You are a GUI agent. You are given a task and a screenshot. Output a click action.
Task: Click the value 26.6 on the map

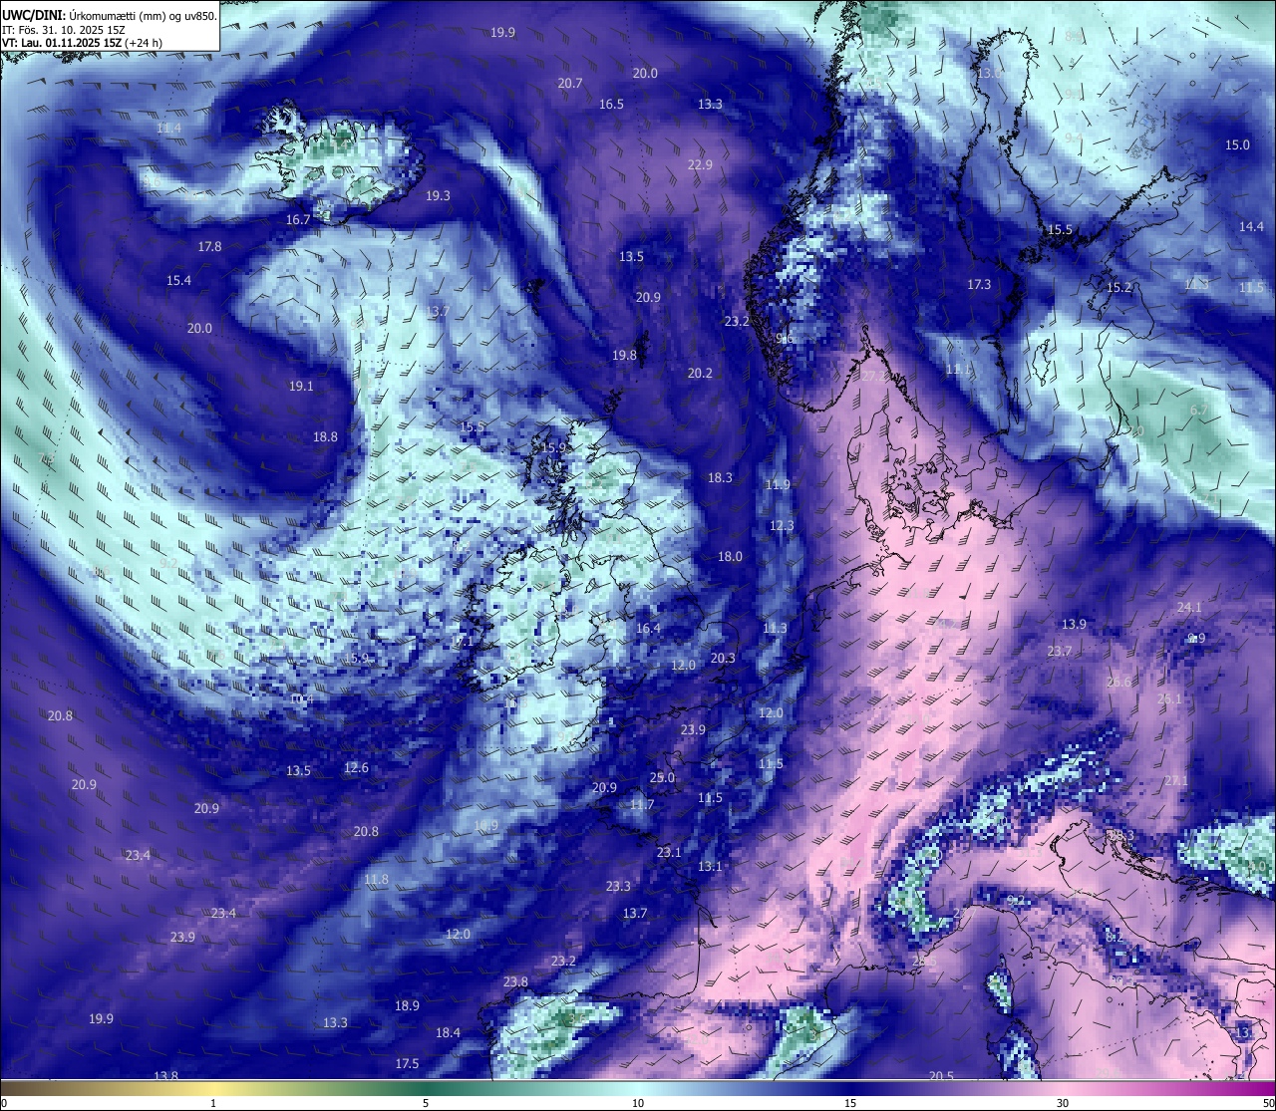(x=1119, y=683)
